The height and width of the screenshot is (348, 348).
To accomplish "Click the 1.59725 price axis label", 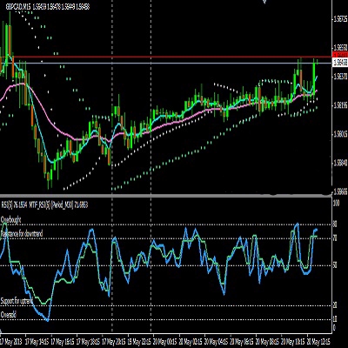I will (339, 18).
